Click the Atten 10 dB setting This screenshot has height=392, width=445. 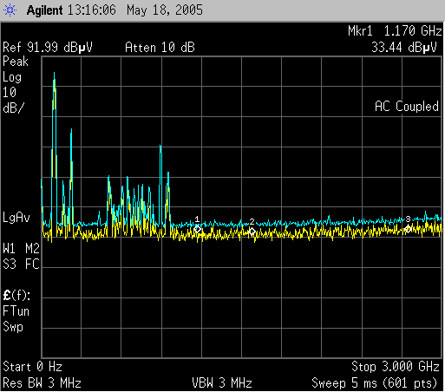tap(160, 48)
